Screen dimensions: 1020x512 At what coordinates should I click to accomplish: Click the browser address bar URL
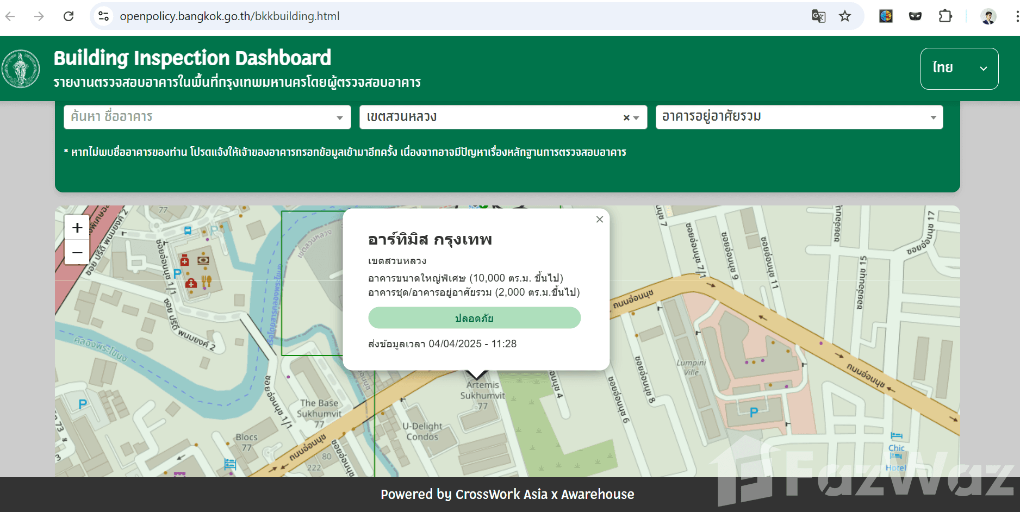[229, 16]
